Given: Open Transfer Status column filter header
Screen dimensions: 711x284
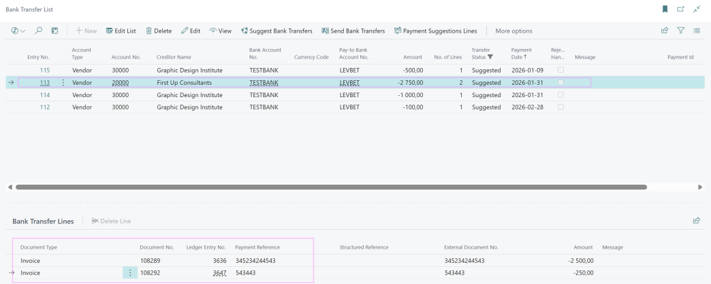Looking at the screenshot, I should click(x=482, y=54).
